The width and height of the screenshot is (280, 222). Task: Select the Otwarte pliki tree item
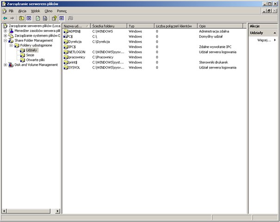coord(35,60)
